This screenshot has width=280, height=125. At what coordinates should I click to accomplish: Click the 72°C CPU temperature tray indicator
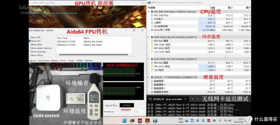[180, 121]
